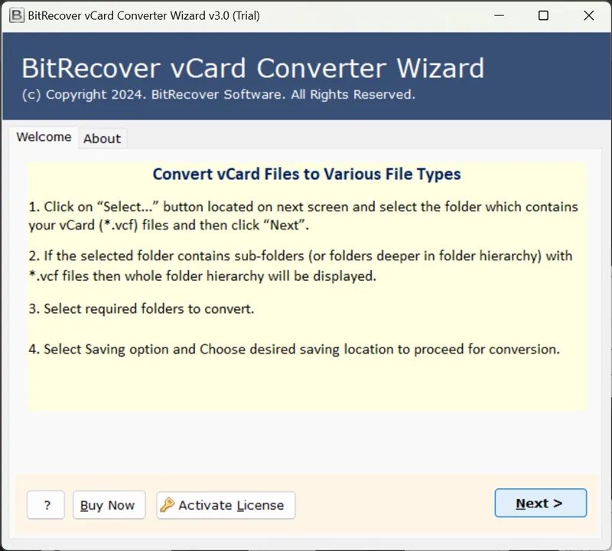The height and width of the screenshot is (551, 612).
Task: Click the window title bar text
Action: click(x=144, y=15)
